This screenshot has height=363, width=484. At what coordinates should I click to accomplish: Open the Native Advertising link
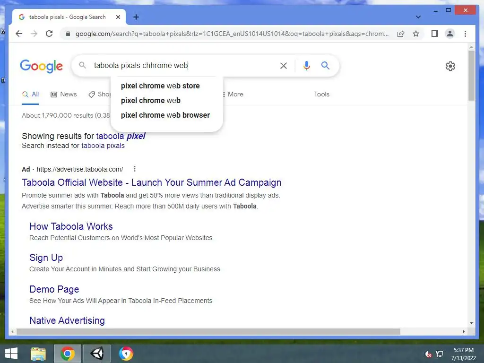pyautogui.click(x=67, y=320)
